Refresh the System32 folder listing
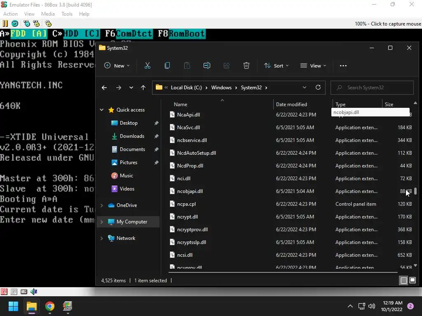Viewport: 422px width, 316px height. pos(318,88)
